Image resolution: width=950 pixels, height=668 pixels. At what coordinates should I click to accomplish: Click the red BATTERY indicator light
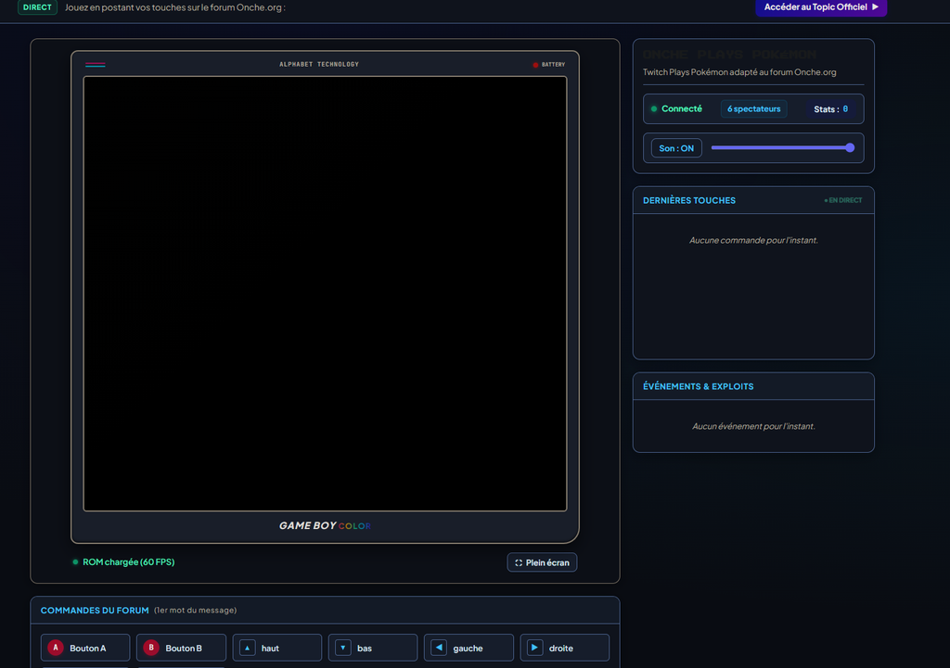pyautogui.click(x=535, y=65)
